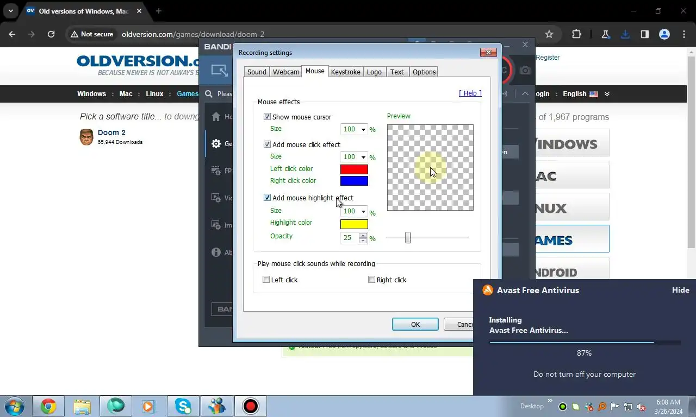Click OK in Recording settings
This screenshot has height=417, width=696.
(x=415, y=324)
